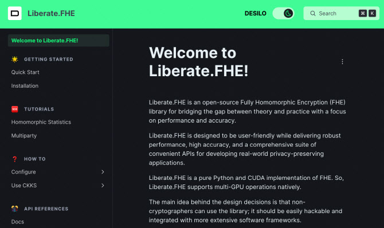Expand the Configure chevron
The width and height of the screenshot is (384, 228).
click(103, 172)
